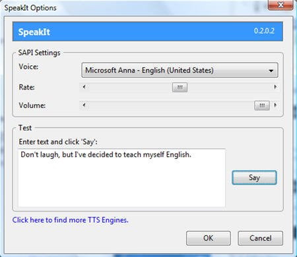Screen dimensions: 297x257
Task: Open the Voice dropdown showing Microsoft Anna
Action: pyautogui.click(x=180, y=71)
